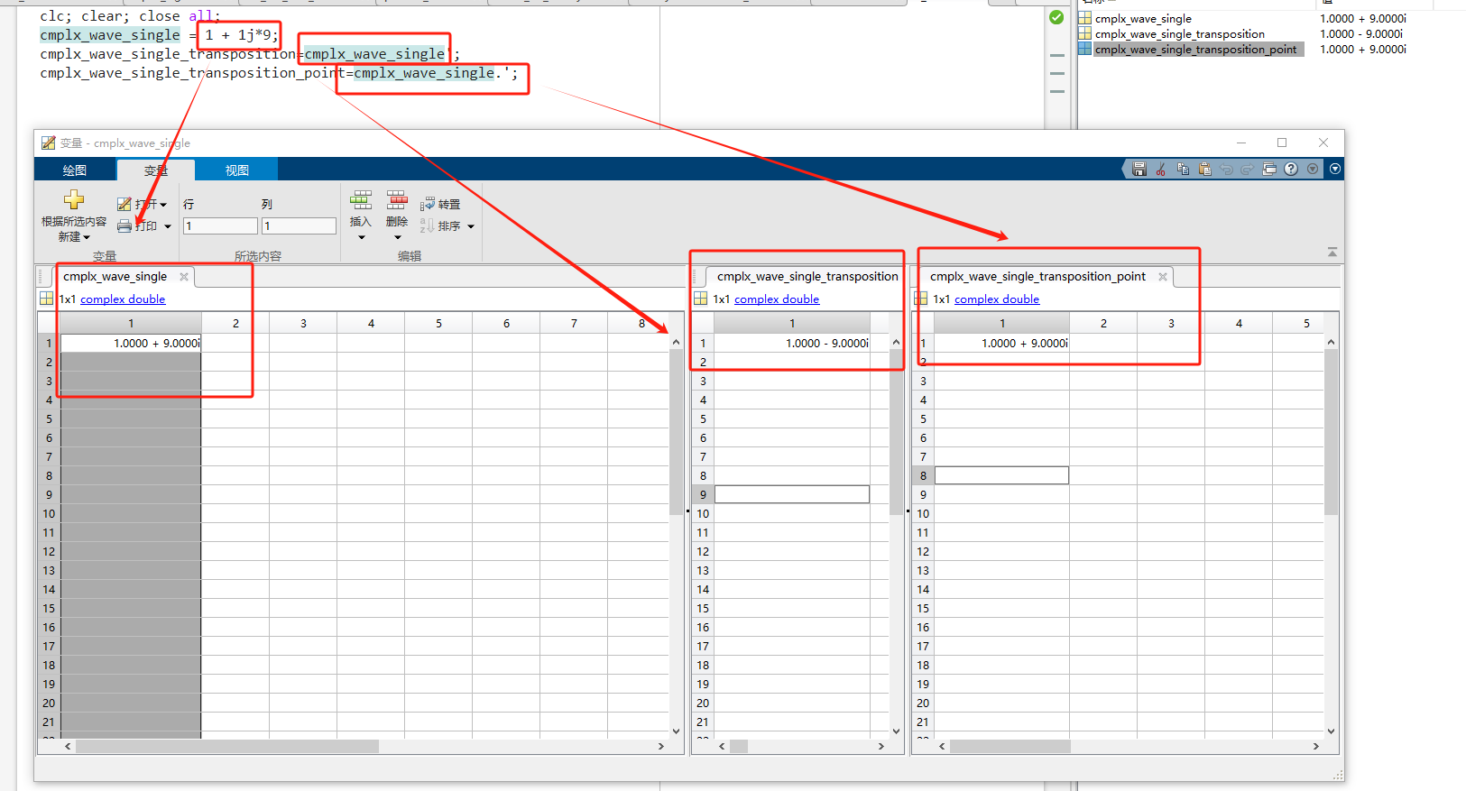Select cmplx_wave_single in workspace list
The image size is (1466, 791).
tap(1143, 18)
